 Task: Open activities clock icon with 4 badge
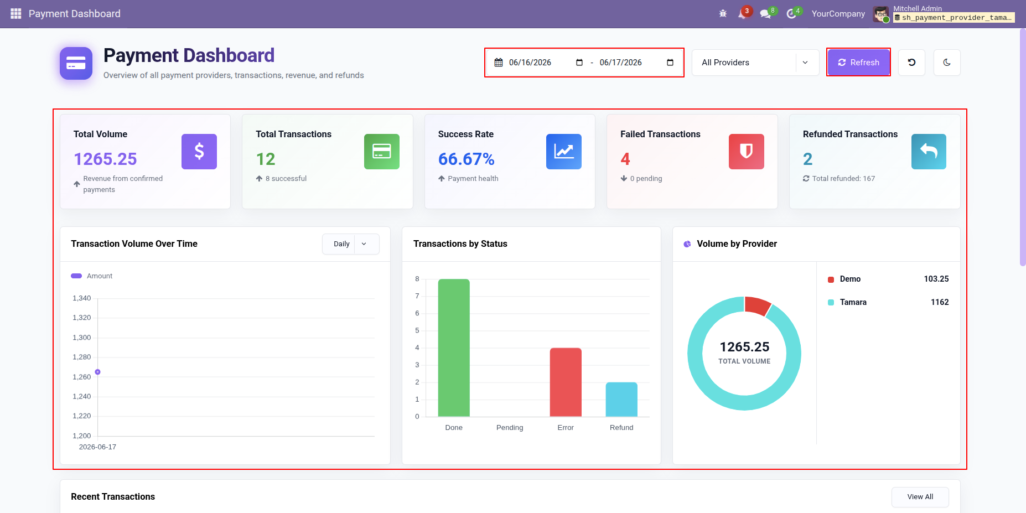coord(792,13)
